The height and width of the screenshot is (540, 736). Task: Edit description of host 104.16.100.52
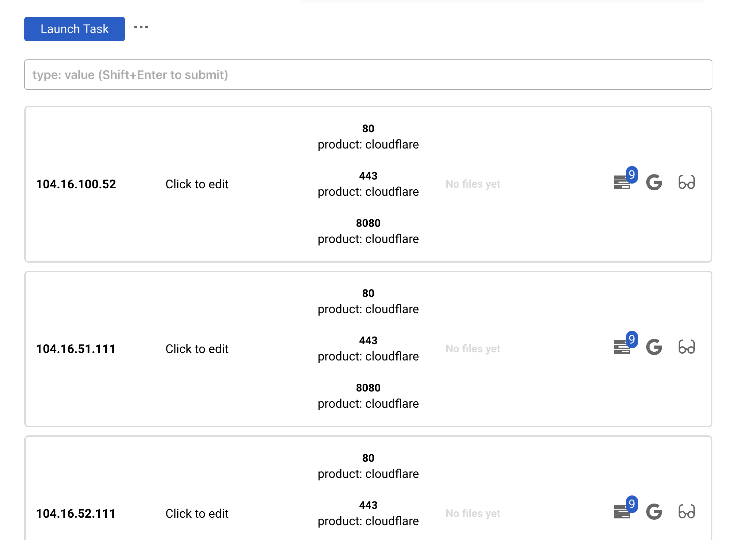(x=197, y=184)
